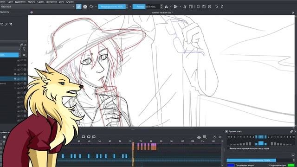Click the second tool icon in toolbox
Screen dimensions: 297x167
pyautogui.click(x=6, y=24)
